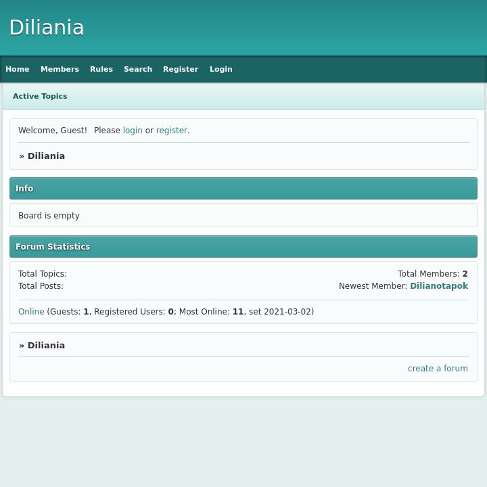The width and height of the screenshot is (487, 487).
Task: Open the Active Topics tab
Action: click(x=40, y=96)
